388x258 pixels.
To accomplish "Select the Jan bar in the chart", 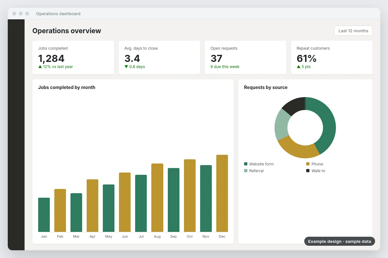I will (44, 215).
